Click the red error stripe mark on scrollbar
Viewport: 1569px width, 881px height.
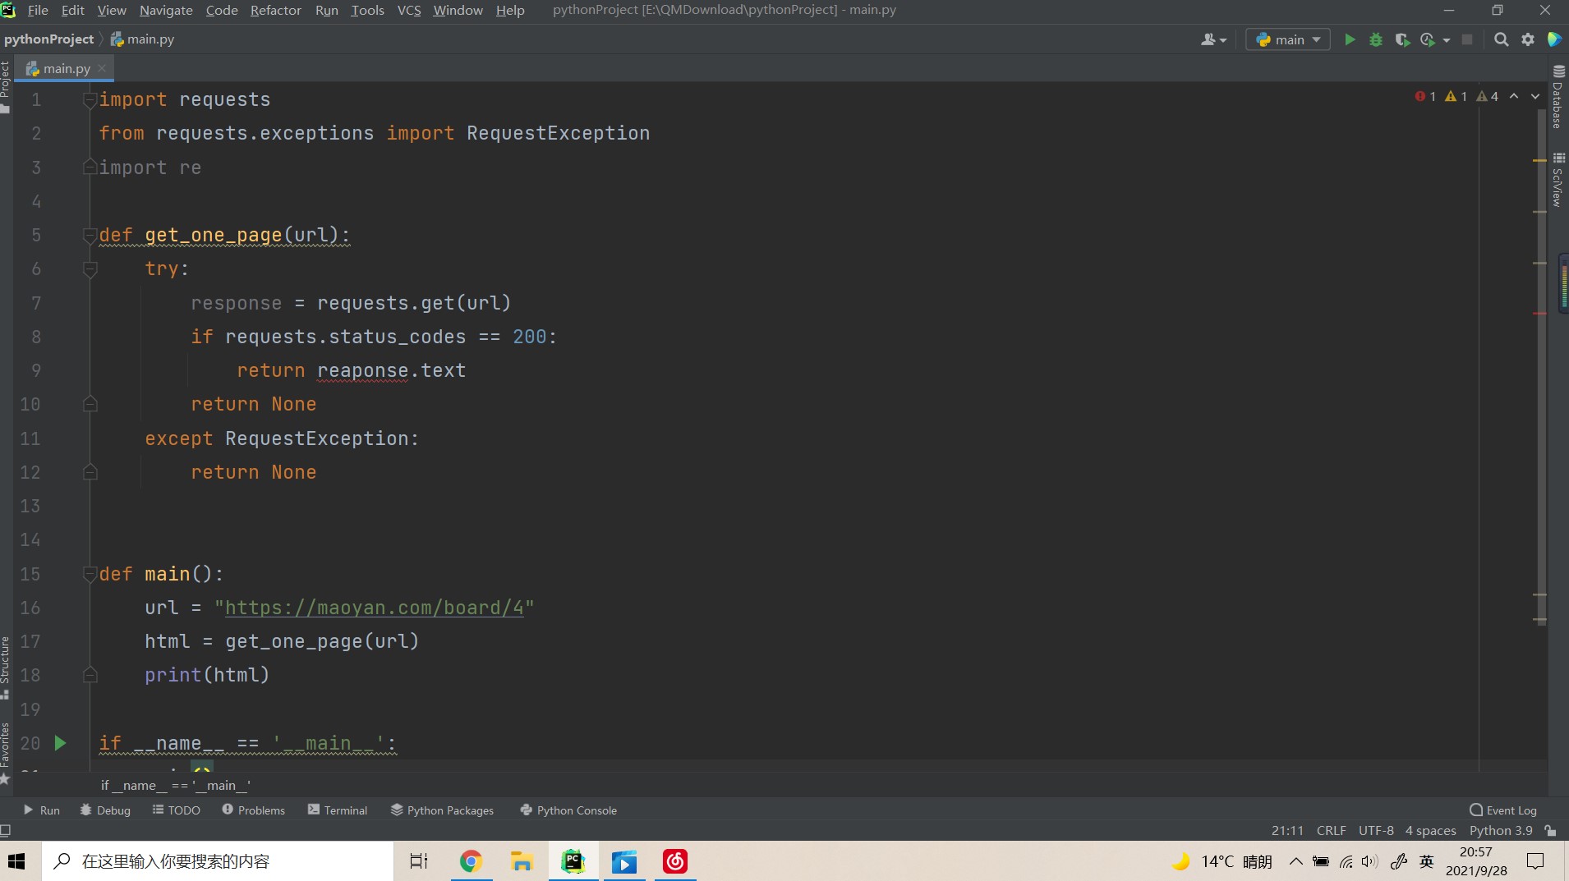(x=1539, y=313)
